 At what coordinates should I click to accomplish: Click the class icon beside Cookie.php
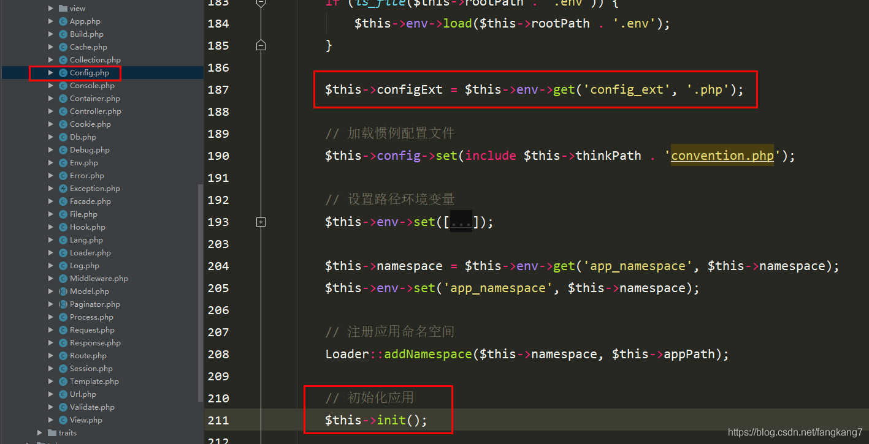point(63,124)
